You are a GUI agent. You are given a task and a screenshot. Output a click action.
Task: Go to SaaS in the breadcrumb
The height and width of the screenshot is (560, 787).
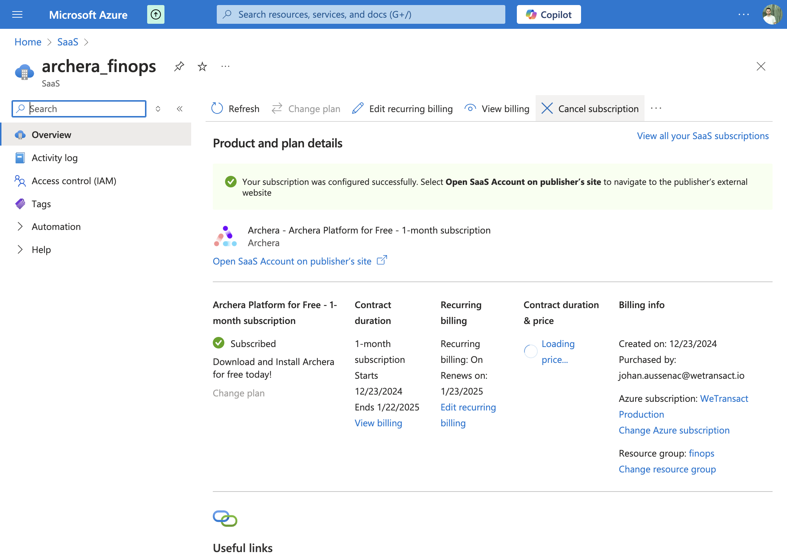67,42
